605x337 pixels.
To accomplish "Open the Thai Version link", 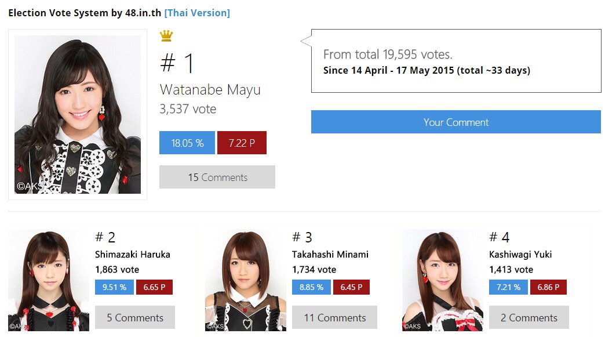I will coord(197,13).
